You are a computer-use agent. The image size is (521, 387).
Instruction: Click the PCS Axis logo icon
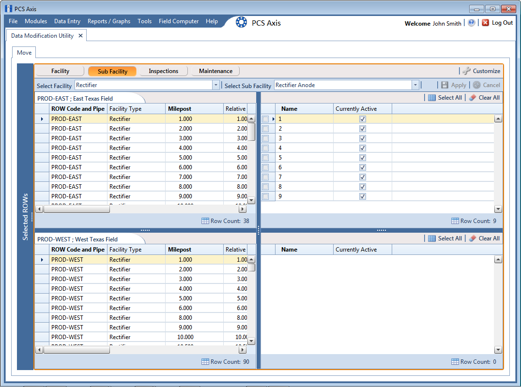coord(241,22)
